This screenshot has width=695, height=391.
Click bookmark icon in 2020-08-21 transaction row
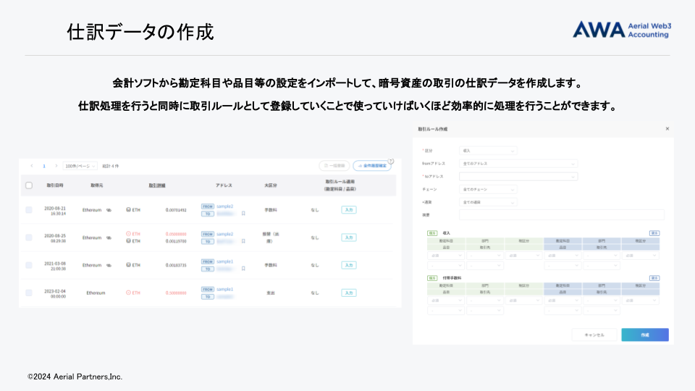point(243,214)
